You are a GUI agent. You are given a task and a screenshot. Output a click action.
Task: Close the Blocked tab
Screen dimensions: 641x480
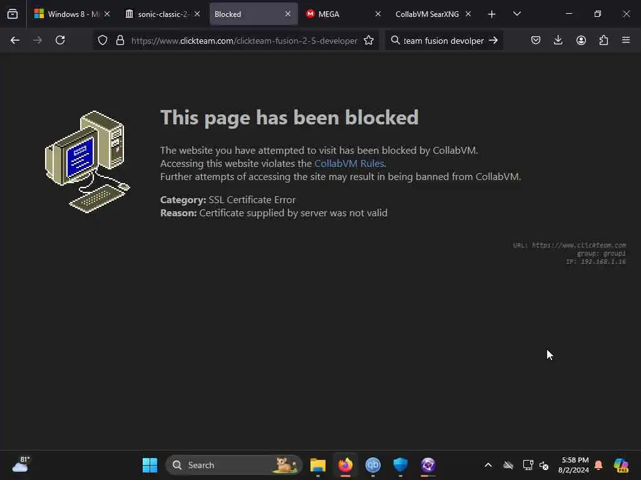288,14
